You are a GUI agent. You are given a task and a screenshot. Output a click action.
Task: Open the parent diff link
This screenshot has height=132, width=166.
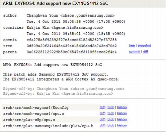[x=146, y=51]
